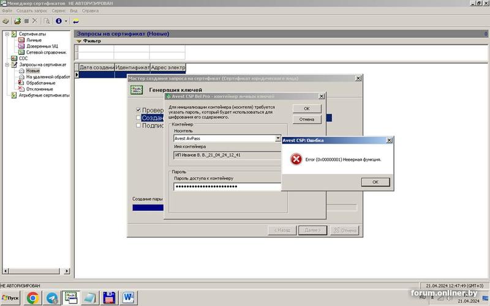Click Отмена in Avest CSP container dialog
Image resolution: width=490 pixels, height=306 pixels.
coord(307,119)
